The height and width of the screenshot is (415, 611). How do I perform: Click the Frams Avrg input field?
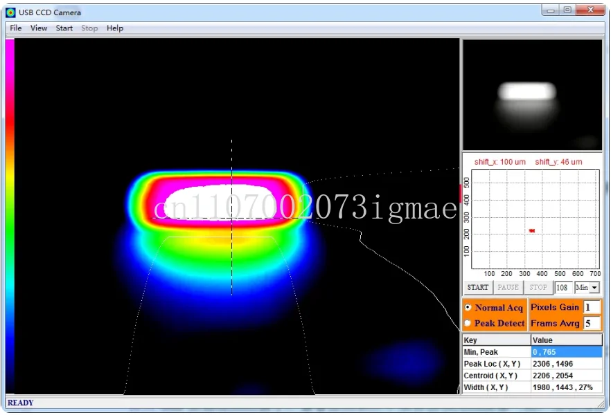pyautogui.click(x=592, y=323)
